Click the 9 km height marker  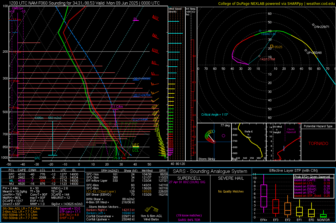16,81
